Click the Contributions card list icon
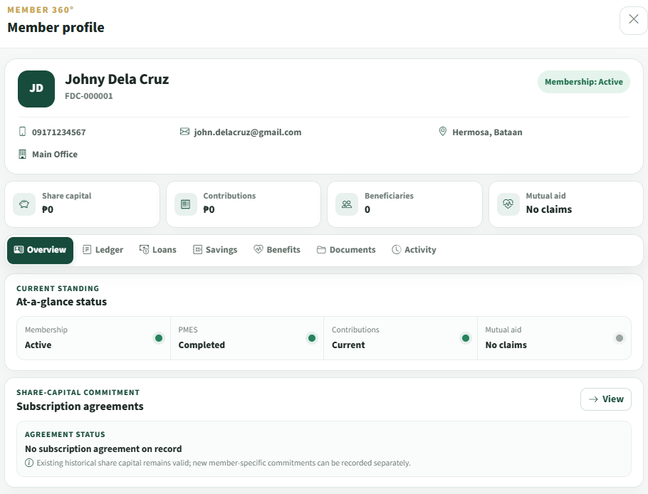The image size is (648, 494). point(186,204)
